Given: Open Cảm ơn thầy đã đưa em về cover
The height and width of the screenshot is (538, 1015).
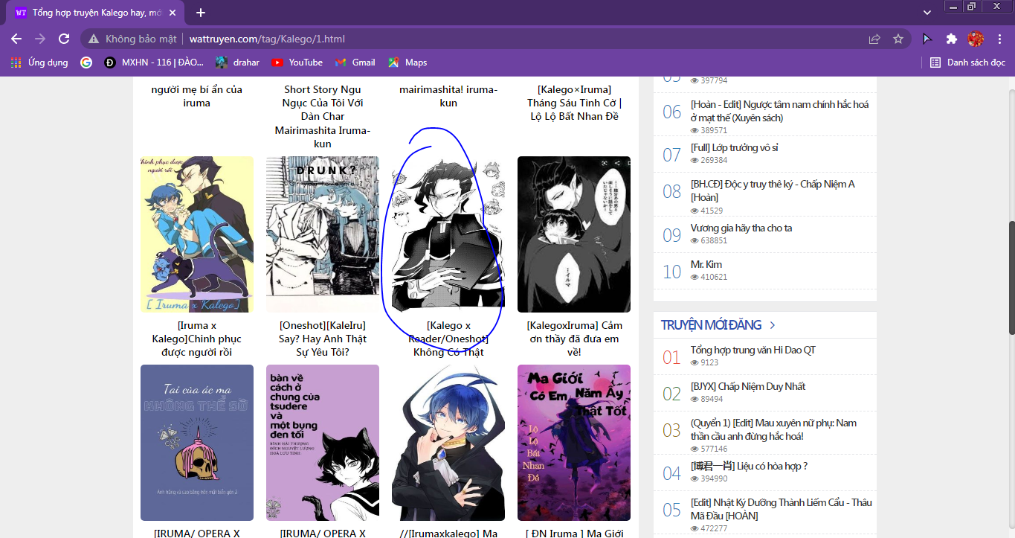Looking at the screenshot, I should pos(574,234).
